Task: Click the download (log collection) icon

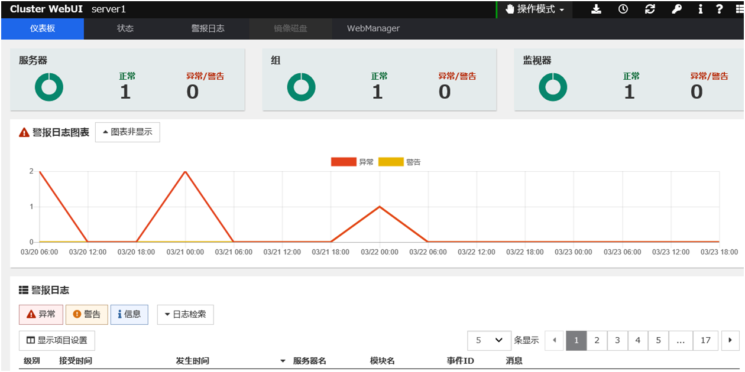Action: [596, 9]
